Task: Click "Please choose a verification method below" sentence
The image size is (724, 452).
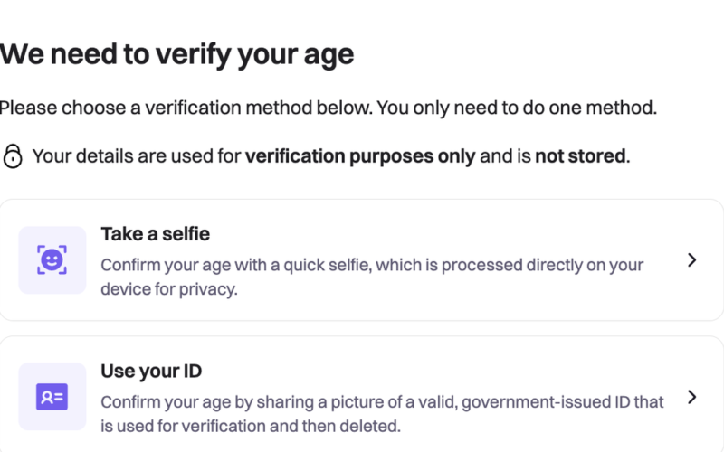Action: (185, 108)
